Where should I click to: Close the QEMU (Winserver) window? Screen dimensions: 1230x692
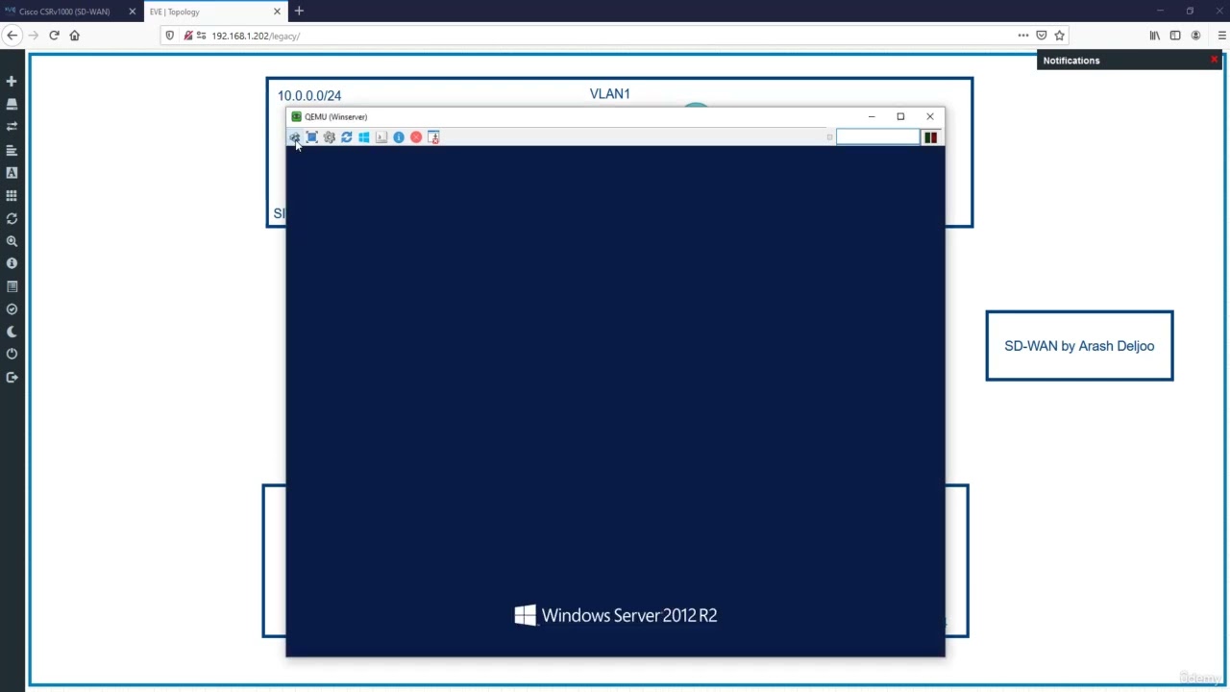tap(930, 116)
